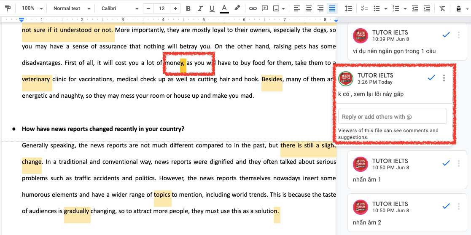
Task: Apply numbered list
Action: coord(396,8)
